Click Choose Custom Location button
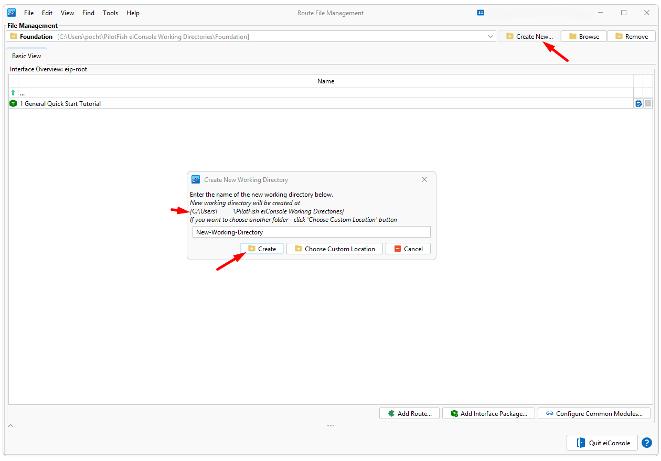Screen dimensions: 661x461 click(335, 249)
